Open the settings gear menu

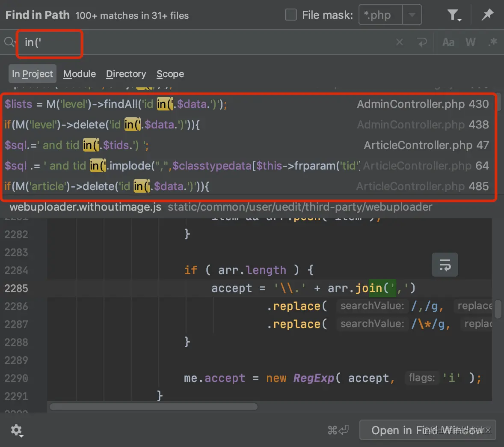click(16, 430)
